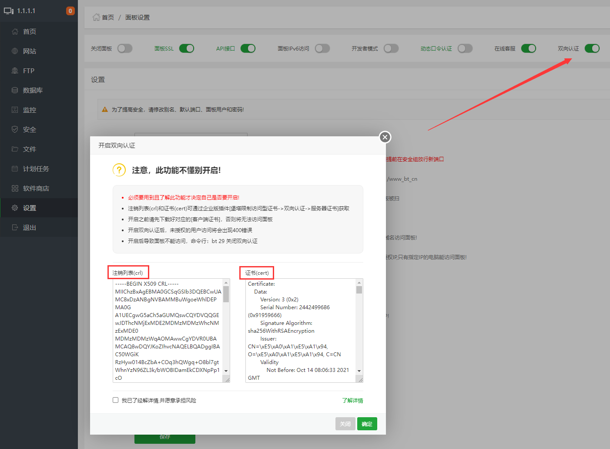The height and width of the screenshot is (449, 610).
Task: Click the gray 关闭 button in the dialog
Action: point(345,424)
